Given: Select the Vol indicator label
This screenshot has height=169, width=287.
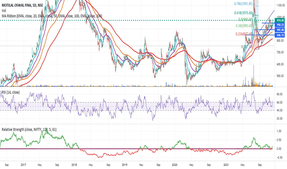Looking at the screenshot, I should pos(4,10).
